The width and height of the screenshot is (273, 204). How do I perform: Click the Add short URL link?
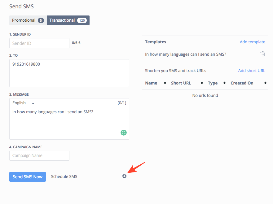[252, 71]
